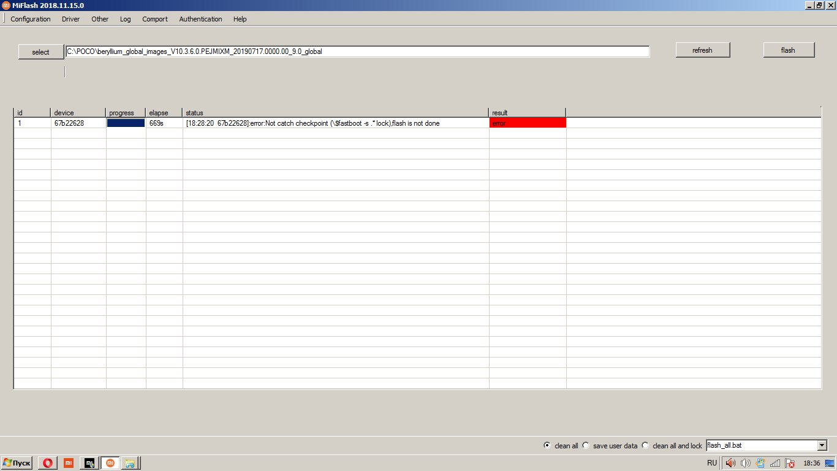The height and width of the screenshot is (471, 837).
Task: Open the Пуск start menu
Action: coord(17,463)
